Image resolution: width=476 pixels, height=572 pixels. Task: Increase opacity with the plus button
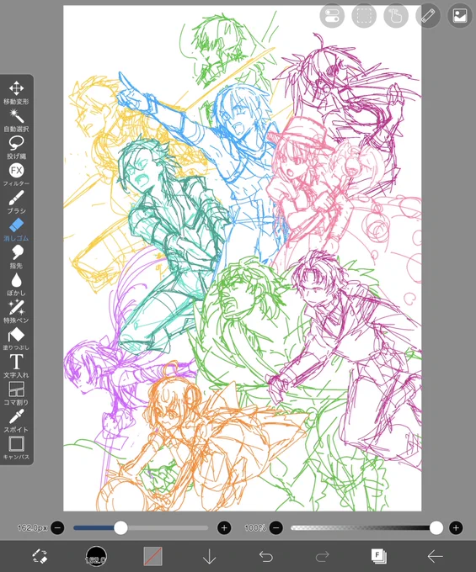pyautogui.click(x=456, y=527)
